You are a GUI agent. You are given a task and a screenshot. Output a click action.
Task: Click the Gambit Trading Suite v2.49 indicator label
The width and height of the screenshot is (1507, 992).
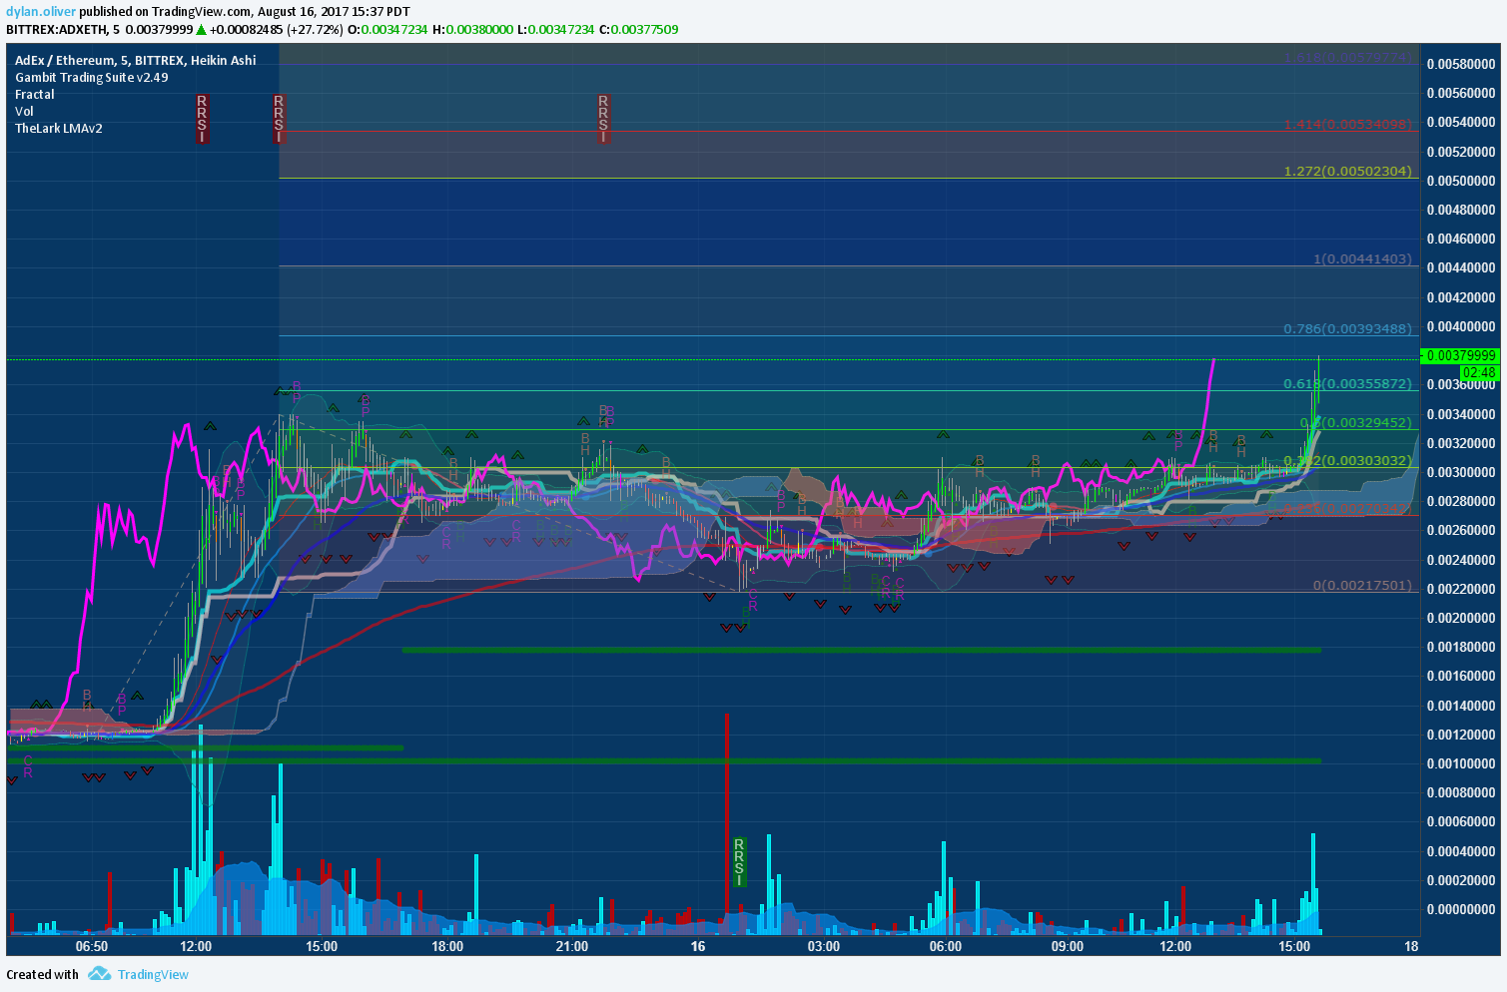pos(92,77)
